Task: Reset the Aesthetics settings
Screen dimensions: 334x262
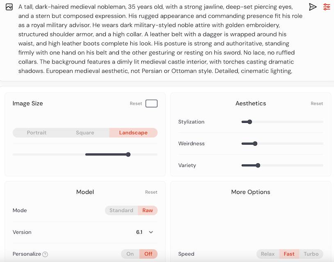Action: [x=317, y=104]
